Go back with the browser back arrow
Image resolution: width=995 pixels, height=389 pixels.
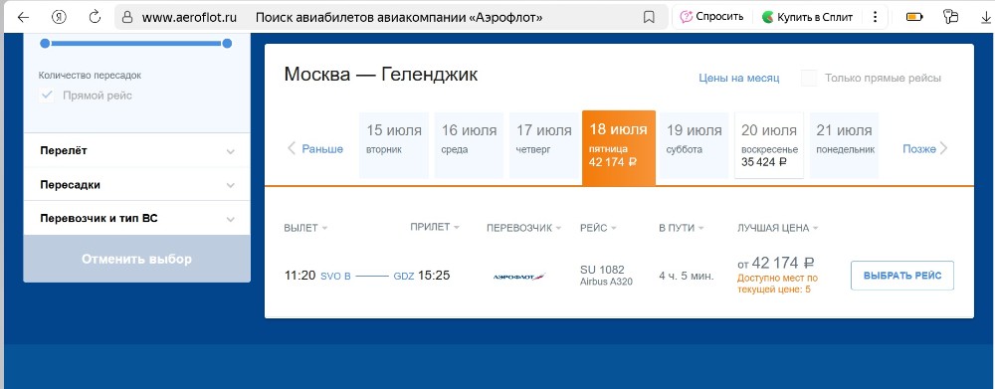23,17
